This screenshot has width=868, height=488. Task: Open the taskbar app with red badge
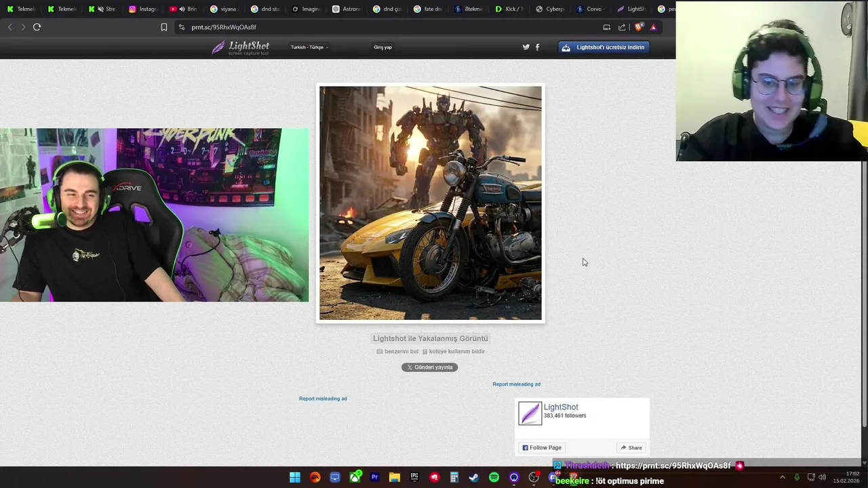point(534,477)
